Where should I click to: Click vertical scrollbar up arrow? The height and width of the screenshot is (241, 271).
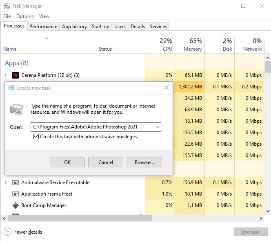268,58
